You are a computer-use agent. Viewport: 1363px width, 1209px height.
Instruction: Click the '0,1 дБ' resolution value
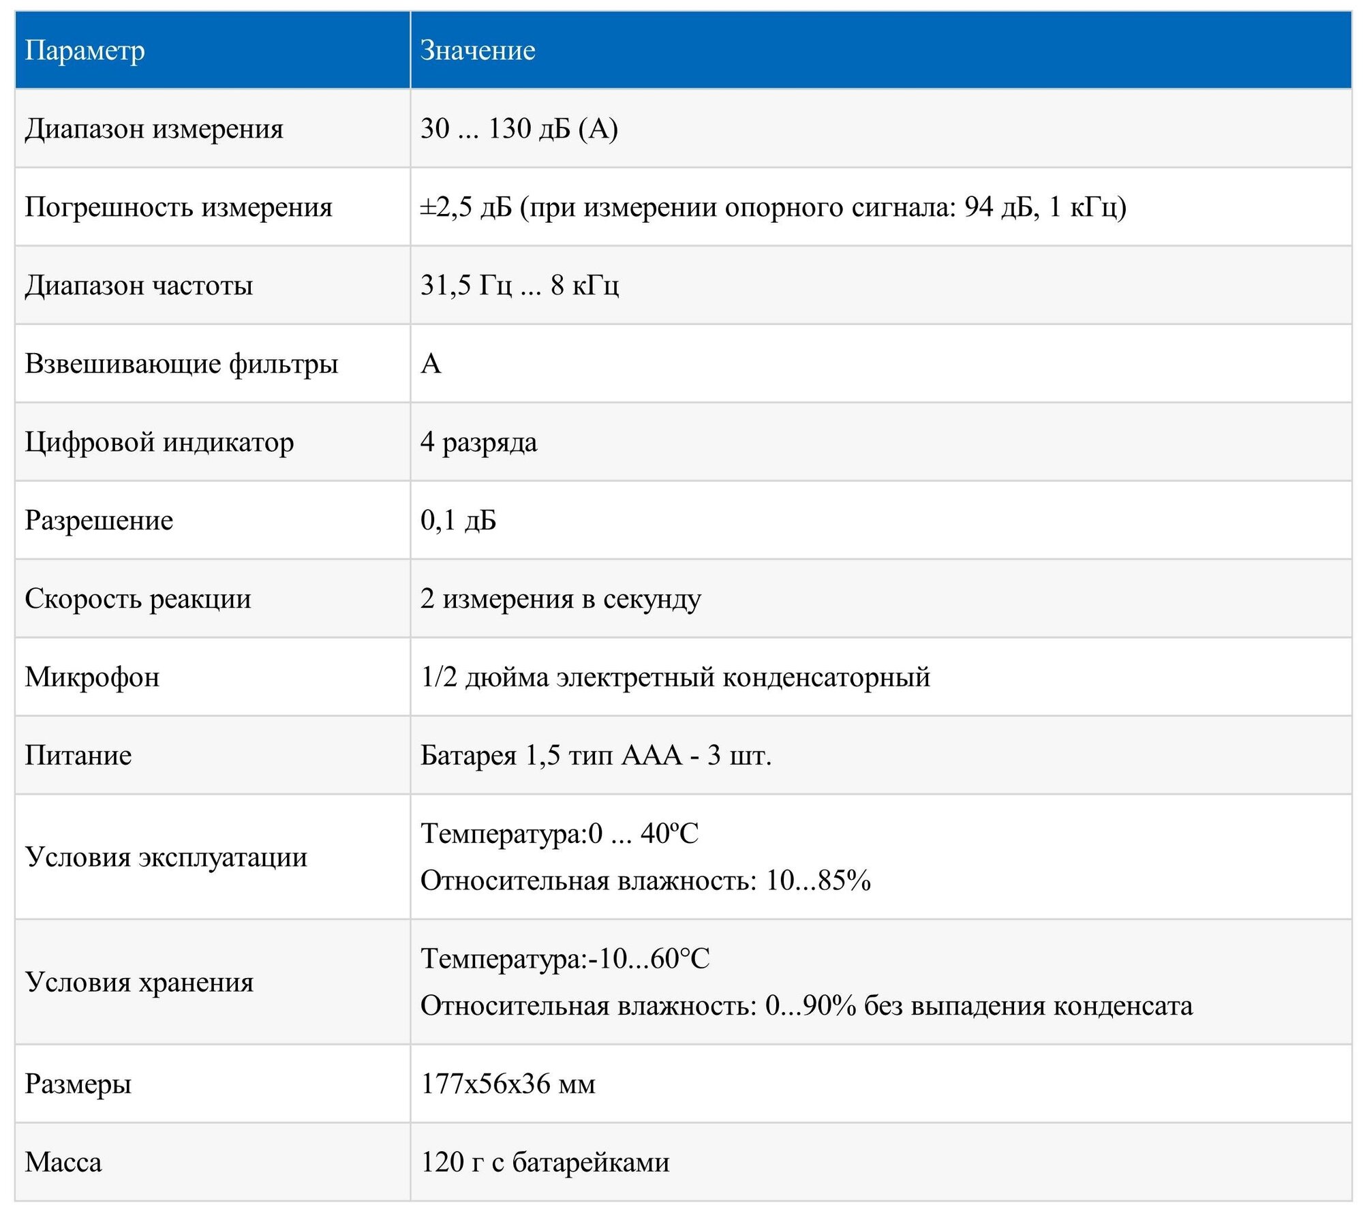[x=458, y=521]
